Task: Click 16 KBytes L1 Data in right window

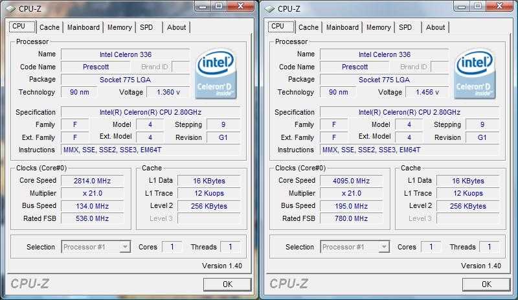Action: [468, 181]
